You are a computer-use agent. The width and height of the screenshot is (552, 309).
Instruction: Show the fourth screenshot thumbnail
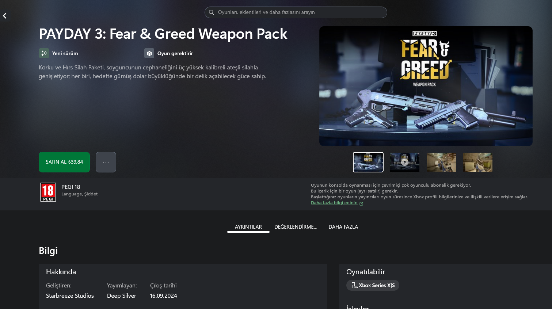pos(478,162)
